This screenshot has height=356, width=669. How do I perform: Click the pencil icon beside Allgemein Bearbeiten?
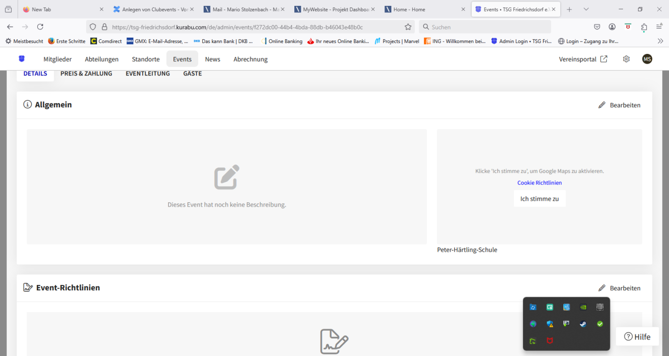(602, 105)
